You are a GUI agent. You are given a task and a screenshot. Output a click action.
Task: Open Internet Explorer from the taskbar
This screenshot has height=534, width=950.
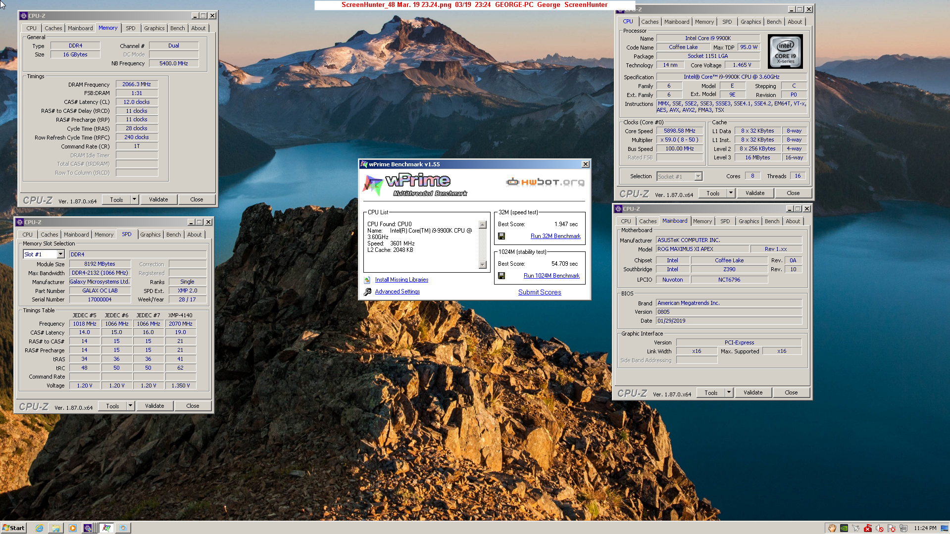tap(40, 528)
